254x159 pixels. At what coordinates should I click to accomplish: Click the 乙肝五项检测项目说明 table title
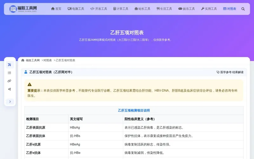(x=134, y=110)
